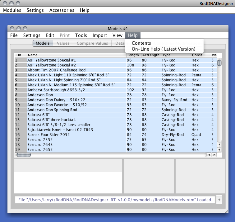Close the Models #1 internal window

pos(12,29)
